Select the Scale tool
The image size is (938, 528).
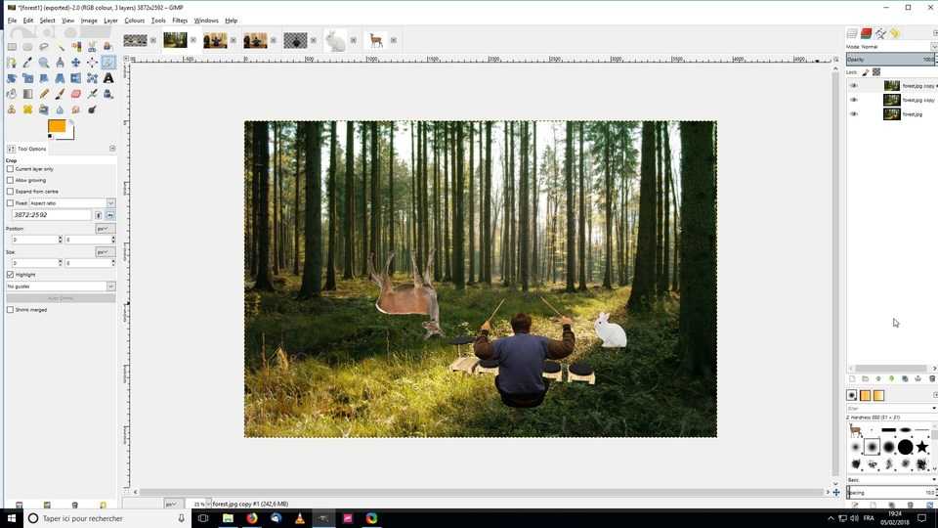[x=27, y=78]
